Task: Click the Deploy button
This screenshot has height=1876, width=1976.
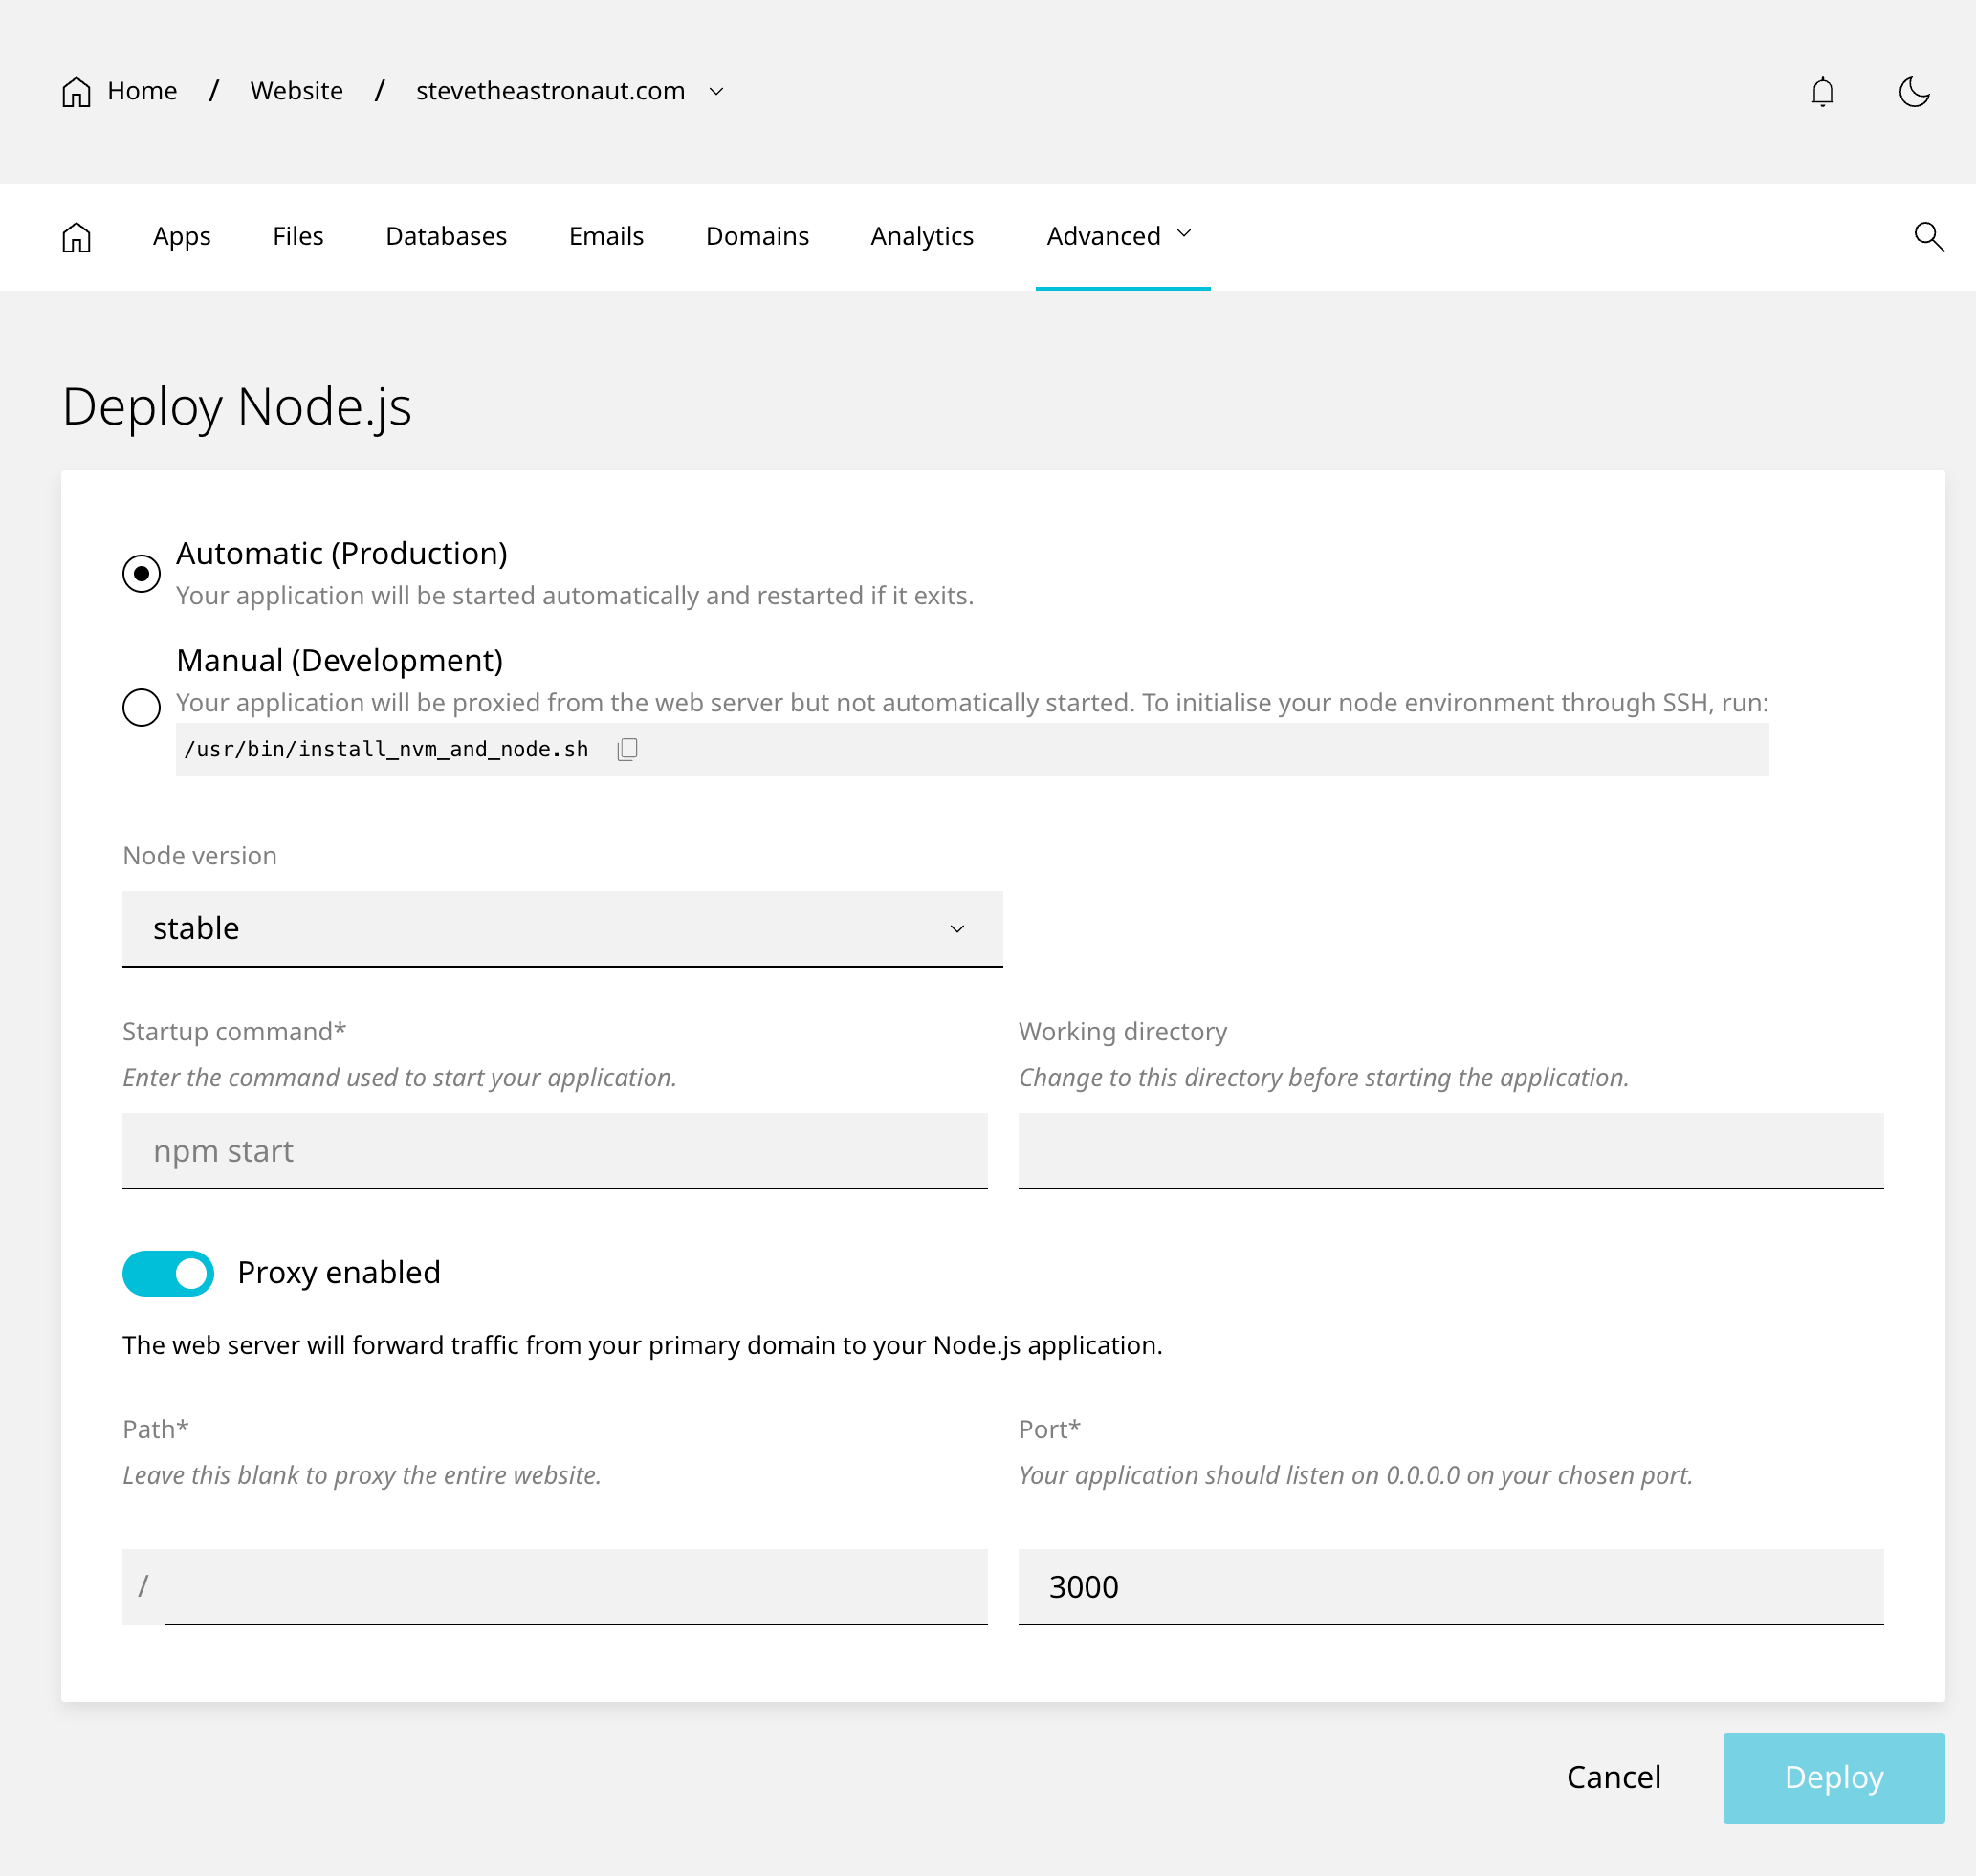Action: [1833, 1777]
